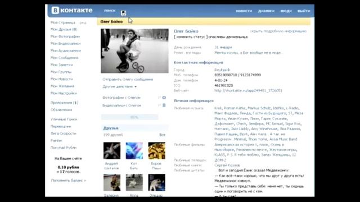The height and width of the screenshot is (202, 360).
Task: Click the Друзья section header
Action: pyautogui.click(x=135, y=128)
